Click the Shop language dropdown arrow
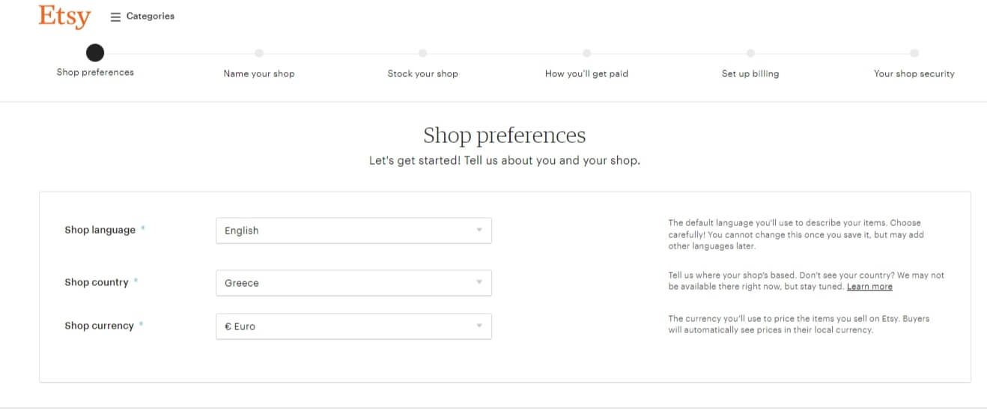The width and height of the screenshot is (987, 411). pyautogui.click(x=479, y=231)
